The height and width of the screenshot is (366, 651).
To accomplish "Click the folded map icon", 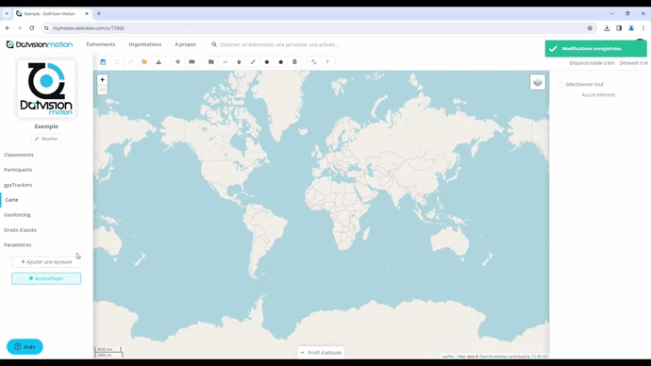I will pos(192,62).
